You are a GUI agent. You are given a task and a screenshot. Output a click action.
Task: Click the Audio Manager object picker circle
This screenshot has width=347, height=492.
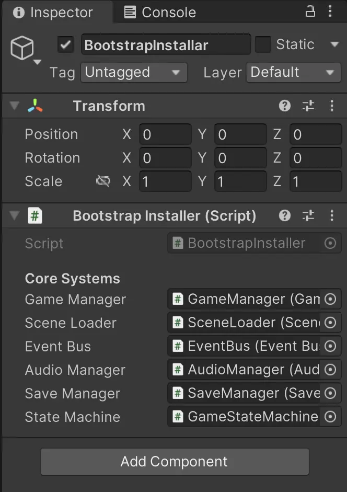click(x=330, y=370)
